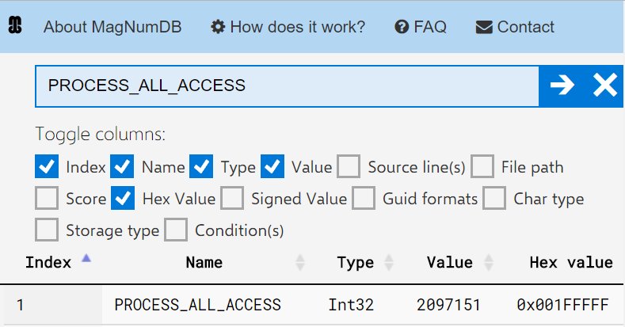Enable the File path column checkbox
This screenshot has height=327, width=625.
pyautogui.click(x=482, y=166)
